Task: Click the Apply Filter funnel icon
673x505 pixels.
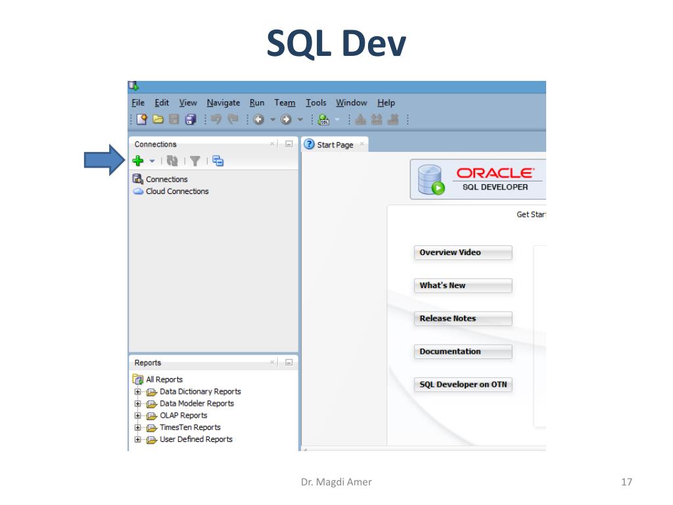Action: coord(195,161)
